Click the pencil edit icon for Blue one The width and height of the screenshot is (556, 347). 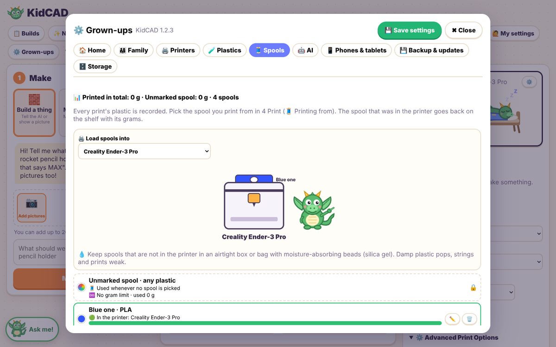(452, 319)
